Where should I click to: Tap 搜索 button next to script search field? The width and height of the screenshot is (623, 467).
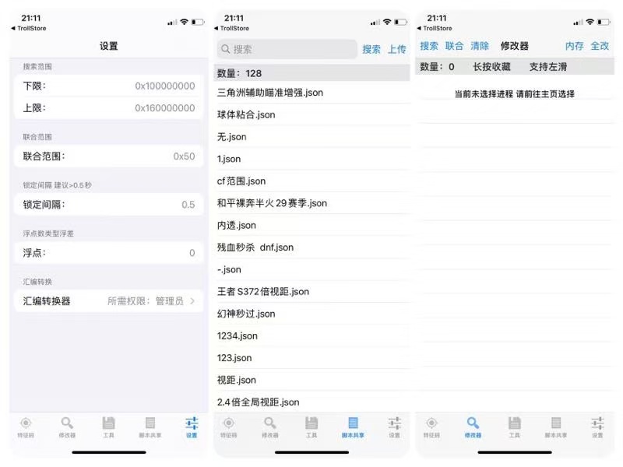pos(371,49)
